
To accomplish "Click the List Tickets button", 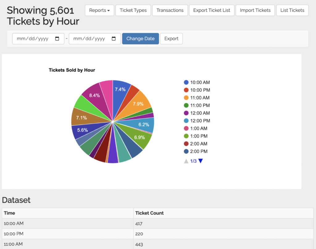I will [x=292, y=11].
